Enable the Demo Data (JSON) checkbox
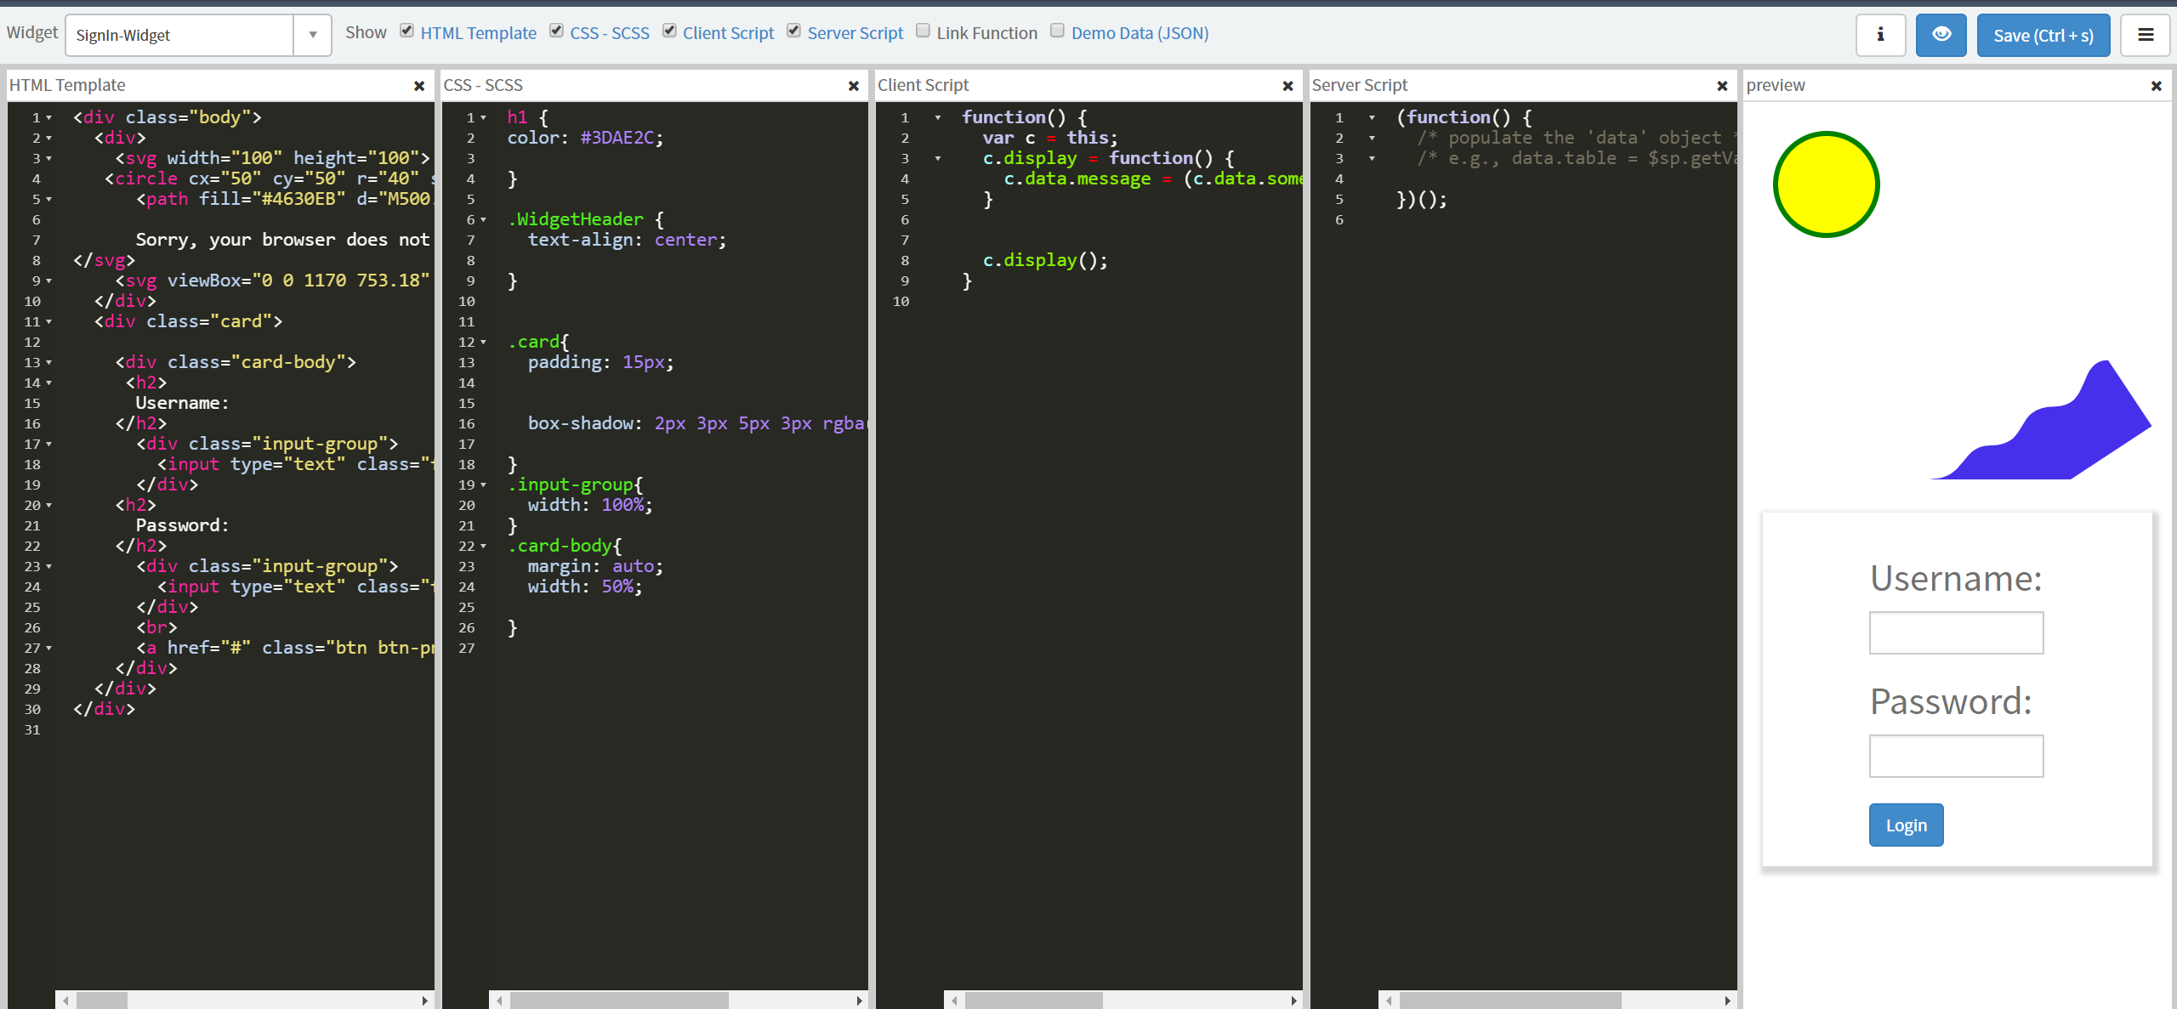The height and width of the screenshot is (1009, 2177). pyautogui.click(x=1057, y=31)
